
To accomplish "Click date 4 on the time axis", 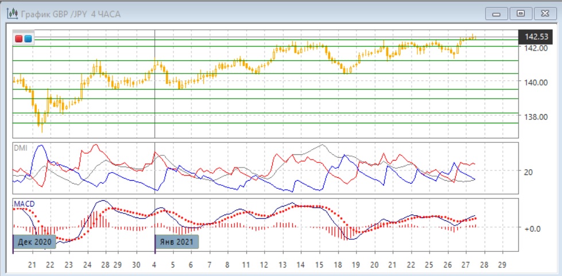I will click(x=155, y=265).
